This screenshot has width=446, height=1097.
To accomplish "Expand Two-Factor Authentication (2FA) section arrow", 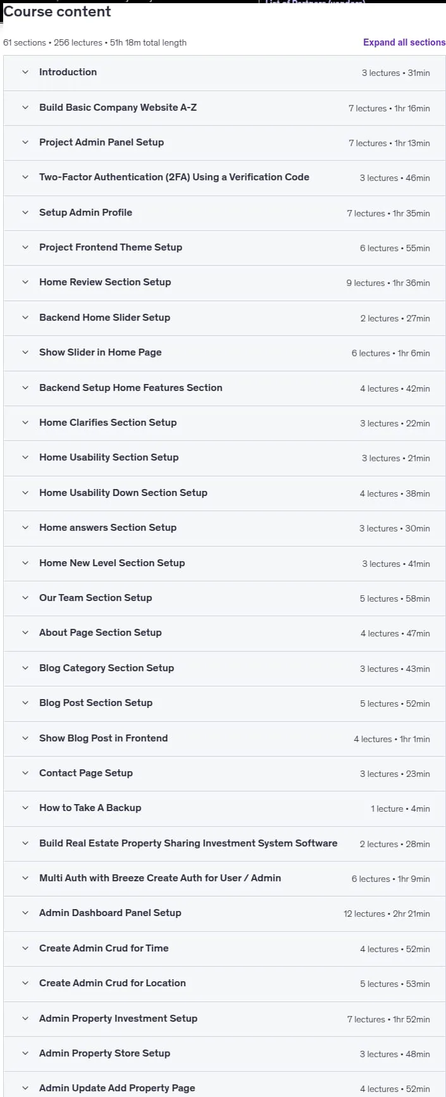I will pyautogui.click(x=25, y=177).
